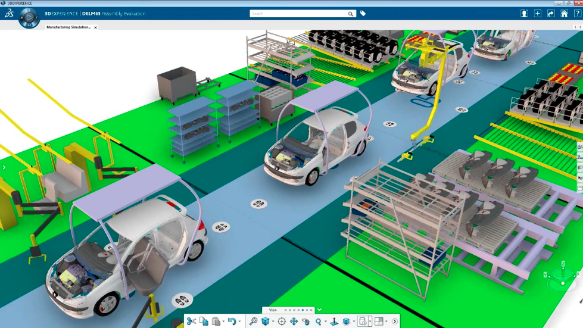Click the Cut scissors icon

tap(191, 321)
